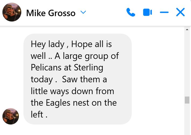Minimize the Mike Grosso chat window
The image size is (191, 135).
tap(164, 12)
